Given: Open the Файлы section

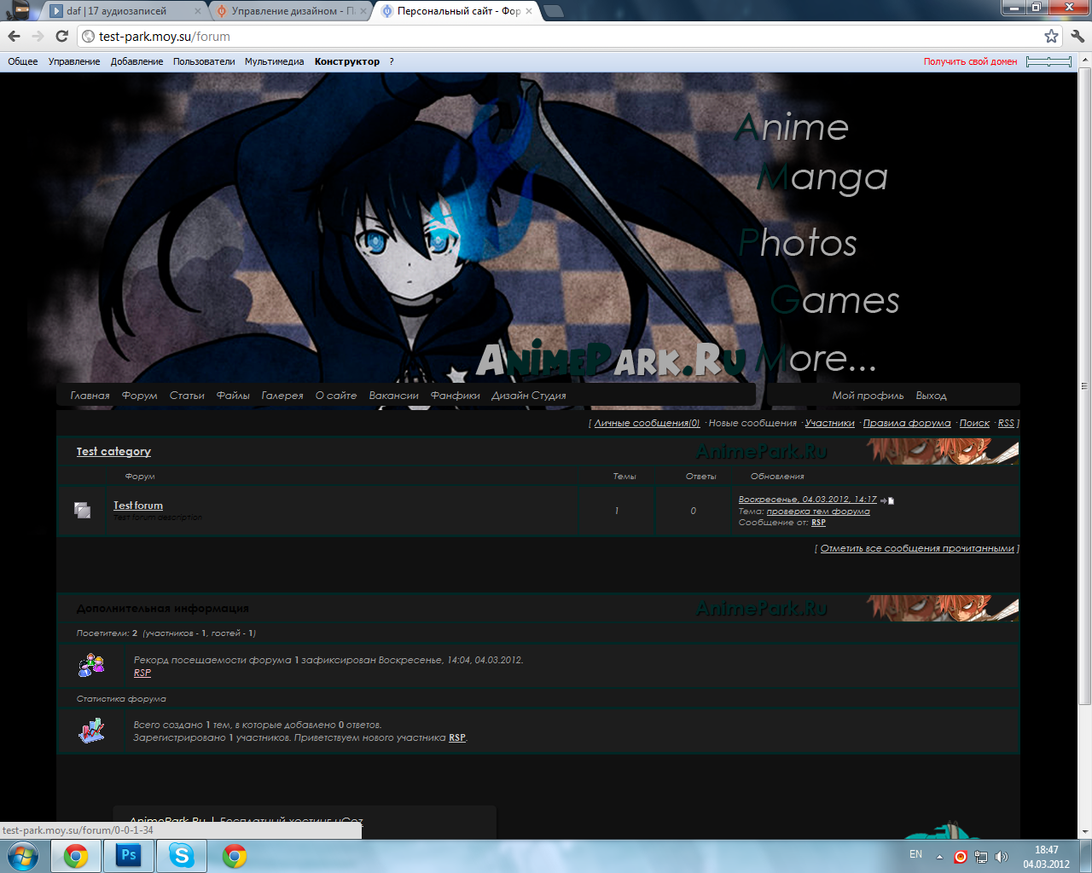Looking at the screenshot, I should click(x=233, y=396).
